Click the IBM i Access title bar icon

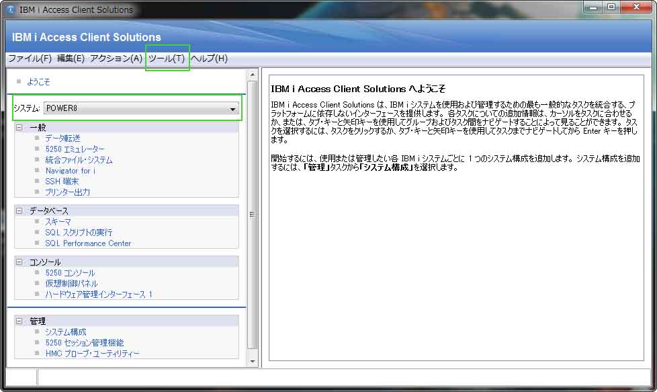pyautogui.click(x=11, y=9)
